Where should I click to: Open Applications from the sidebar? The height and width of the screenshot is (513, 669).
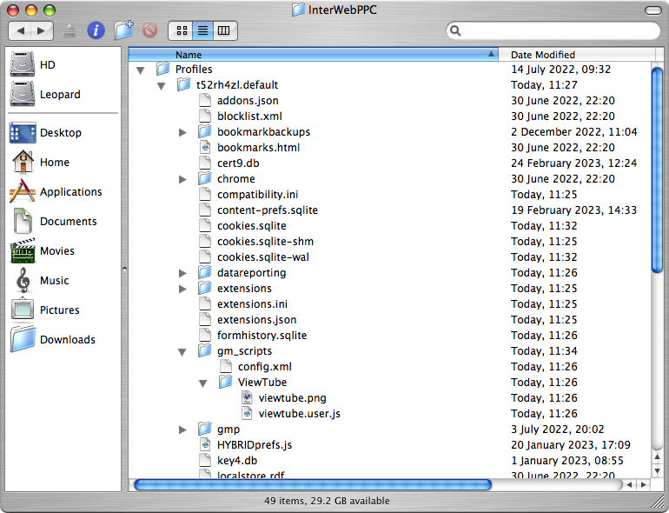56,191
